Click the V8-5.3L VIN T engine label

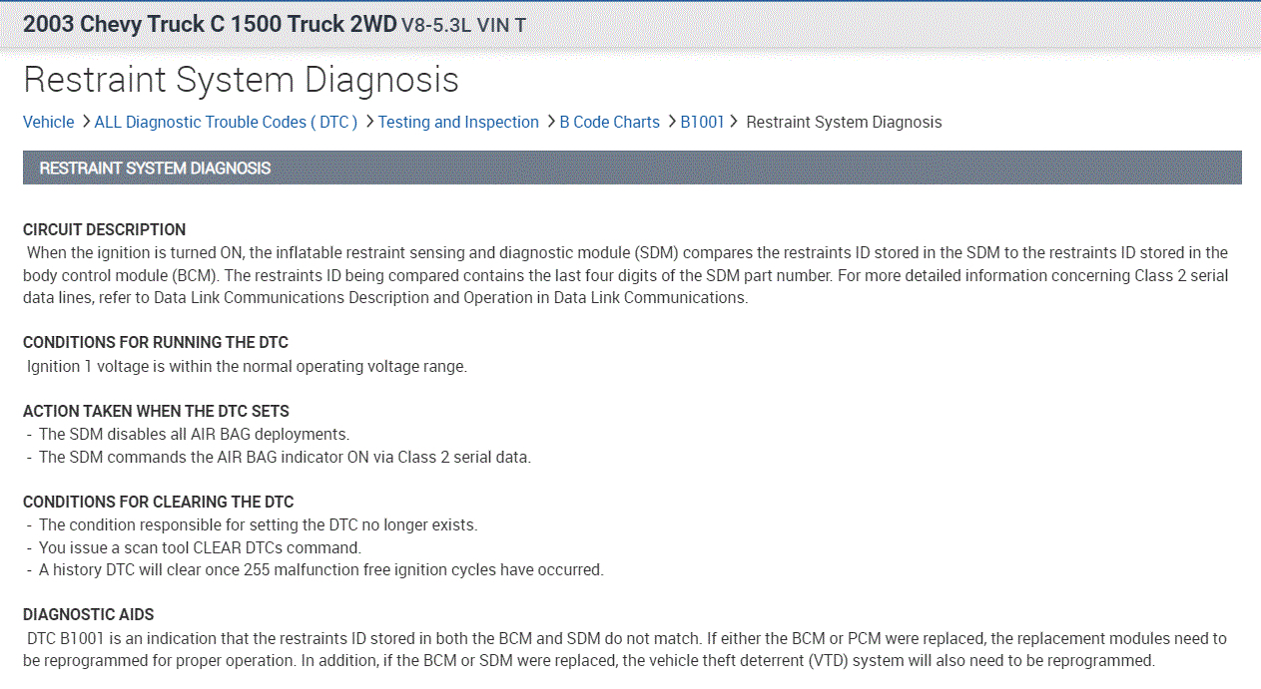click(x=463, y=25)
